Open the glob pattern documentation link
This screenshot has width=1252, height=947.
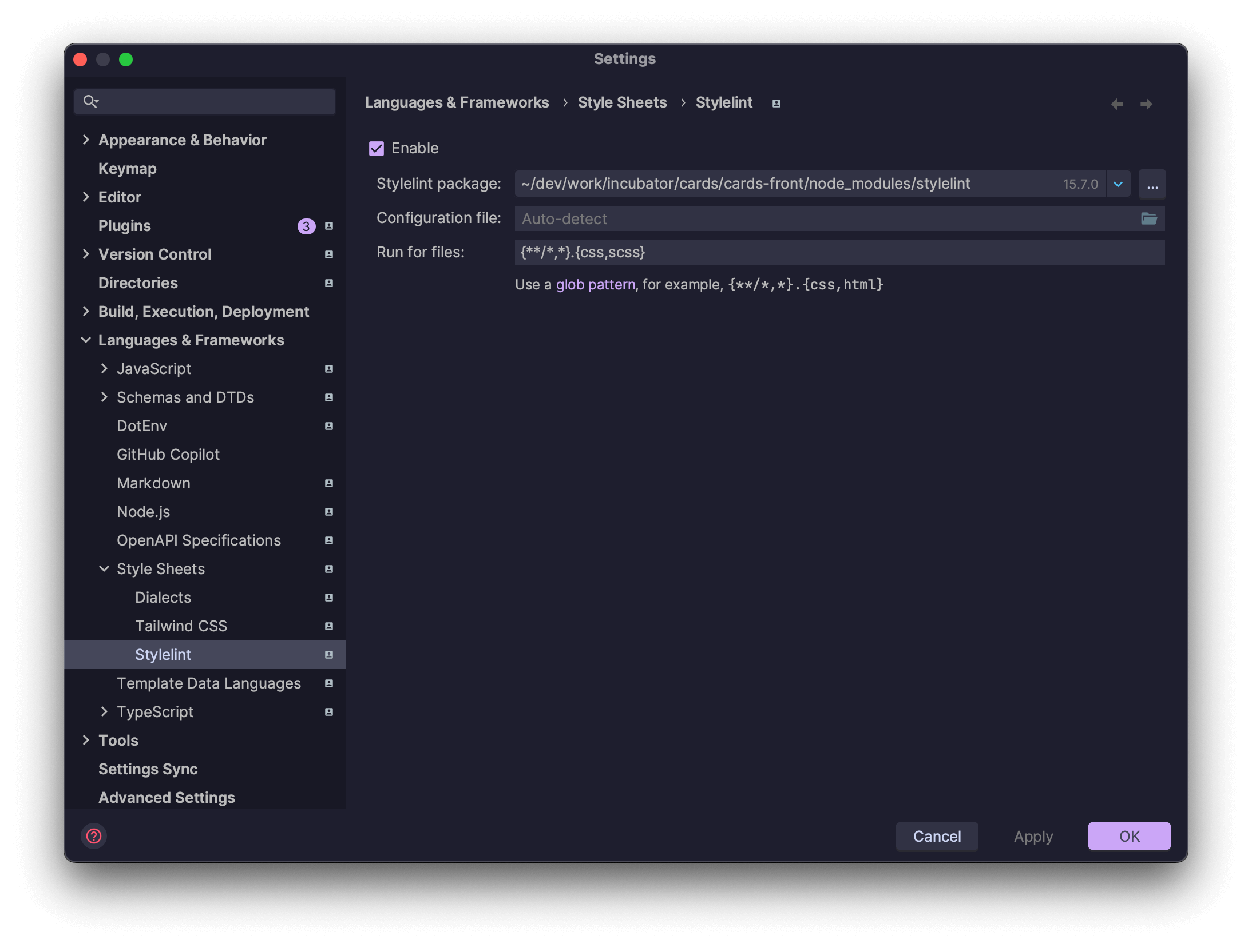595,284
